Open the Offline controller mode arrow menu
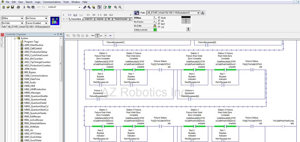 click(x=155, y=18)
